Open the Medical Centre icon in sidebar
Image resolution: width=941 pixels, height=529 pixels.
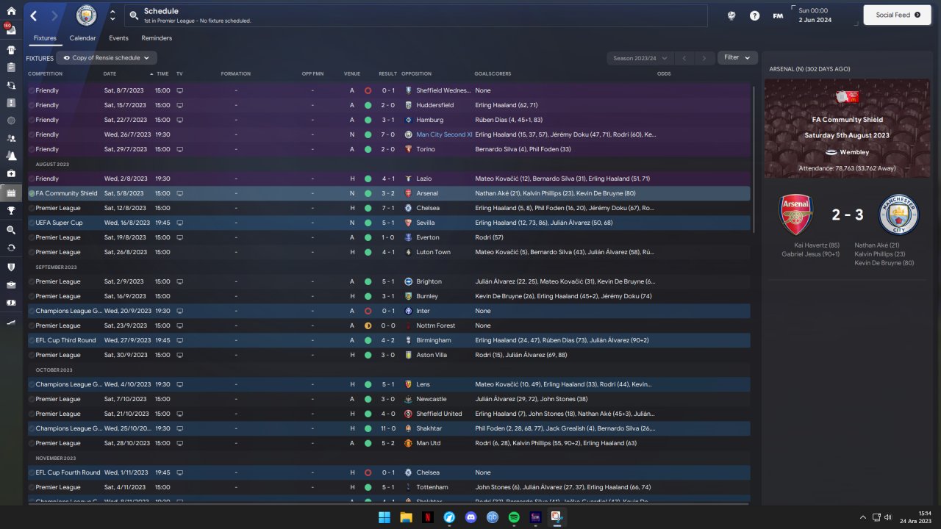(11, 173)
